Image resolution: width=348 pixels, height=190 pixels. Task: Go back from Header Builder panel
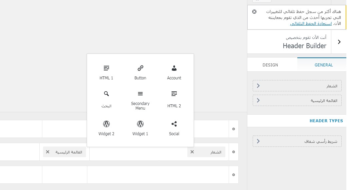(339, 42)
